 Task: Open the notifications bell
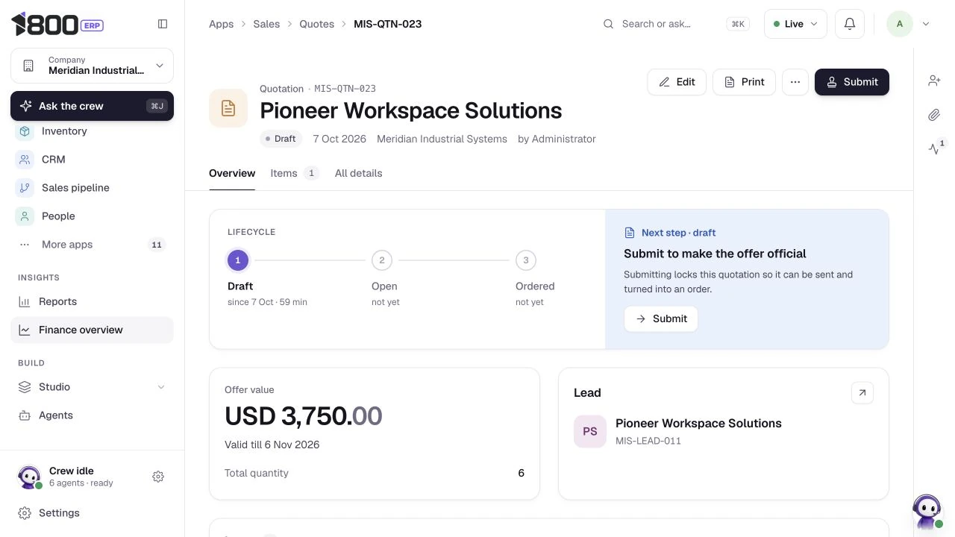tap(850, 24)
